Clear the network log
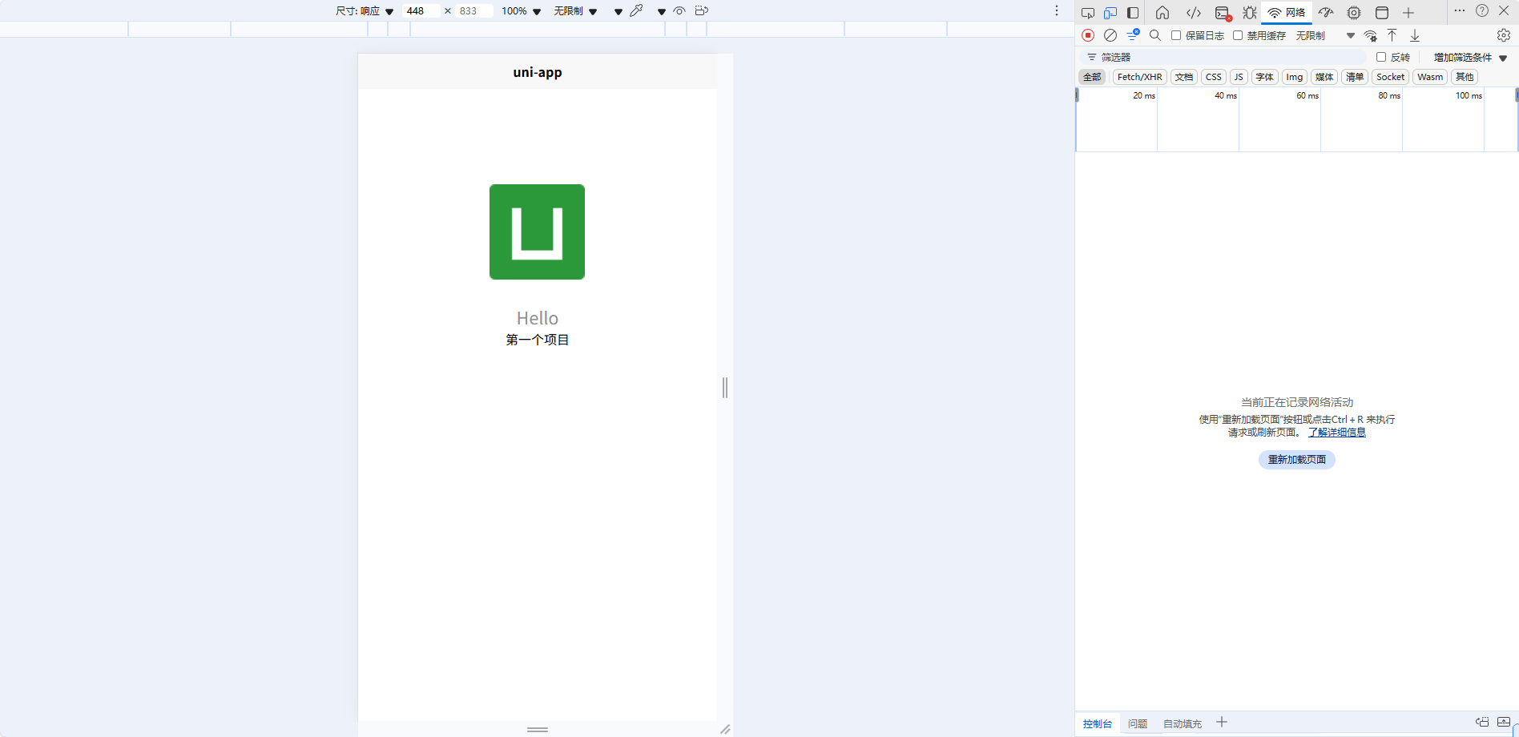Viewport: 1519px width, 737px height. (x=1110, y=35)
